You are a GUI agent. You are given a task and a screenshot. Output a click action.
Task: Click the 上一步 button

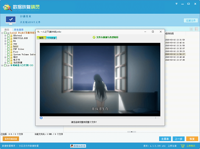pyautogui.click(x=178, y=139)
